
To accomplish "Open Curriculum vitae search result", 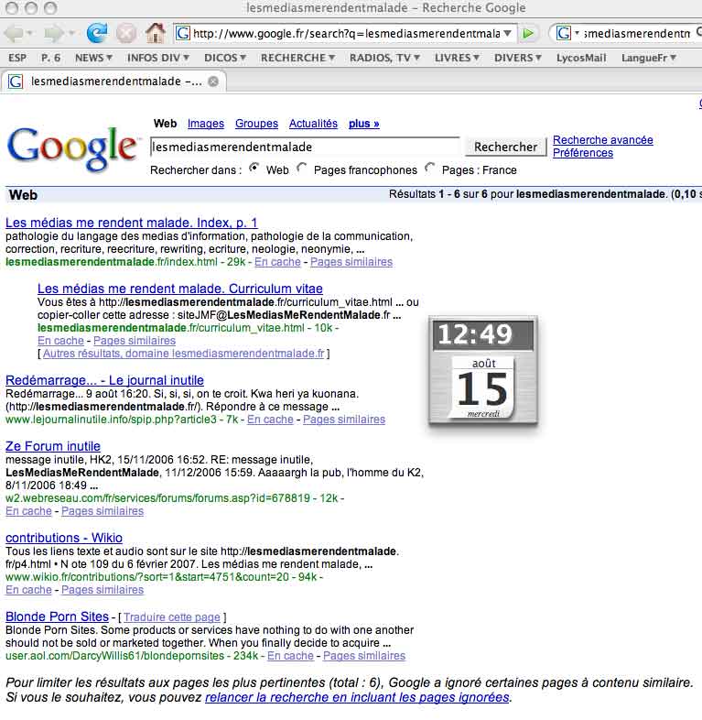I will coord(180,289).
